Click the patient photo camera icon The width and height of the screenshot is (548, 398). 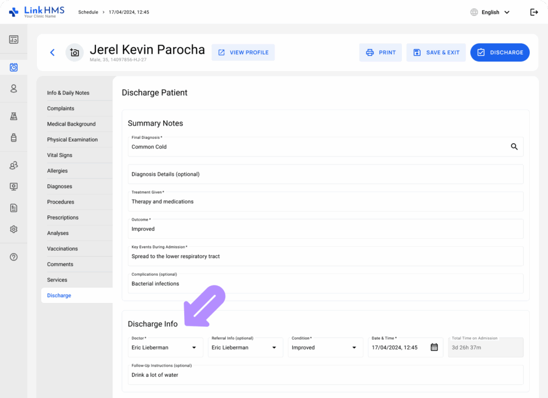point(74,52)
